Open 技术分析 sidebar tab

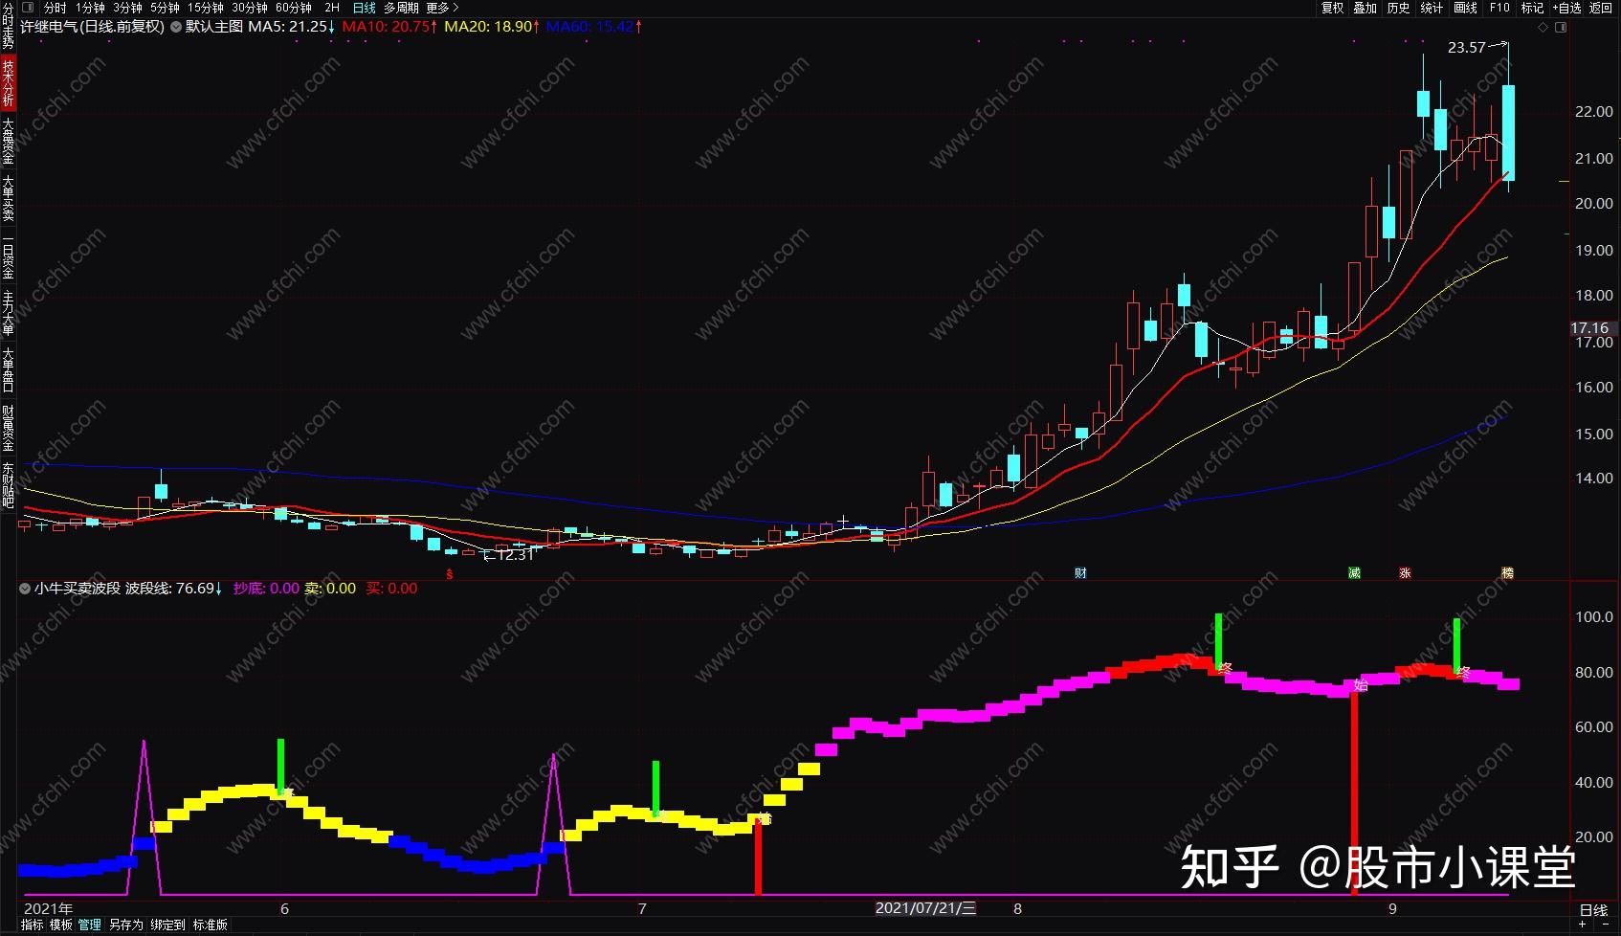8,83
